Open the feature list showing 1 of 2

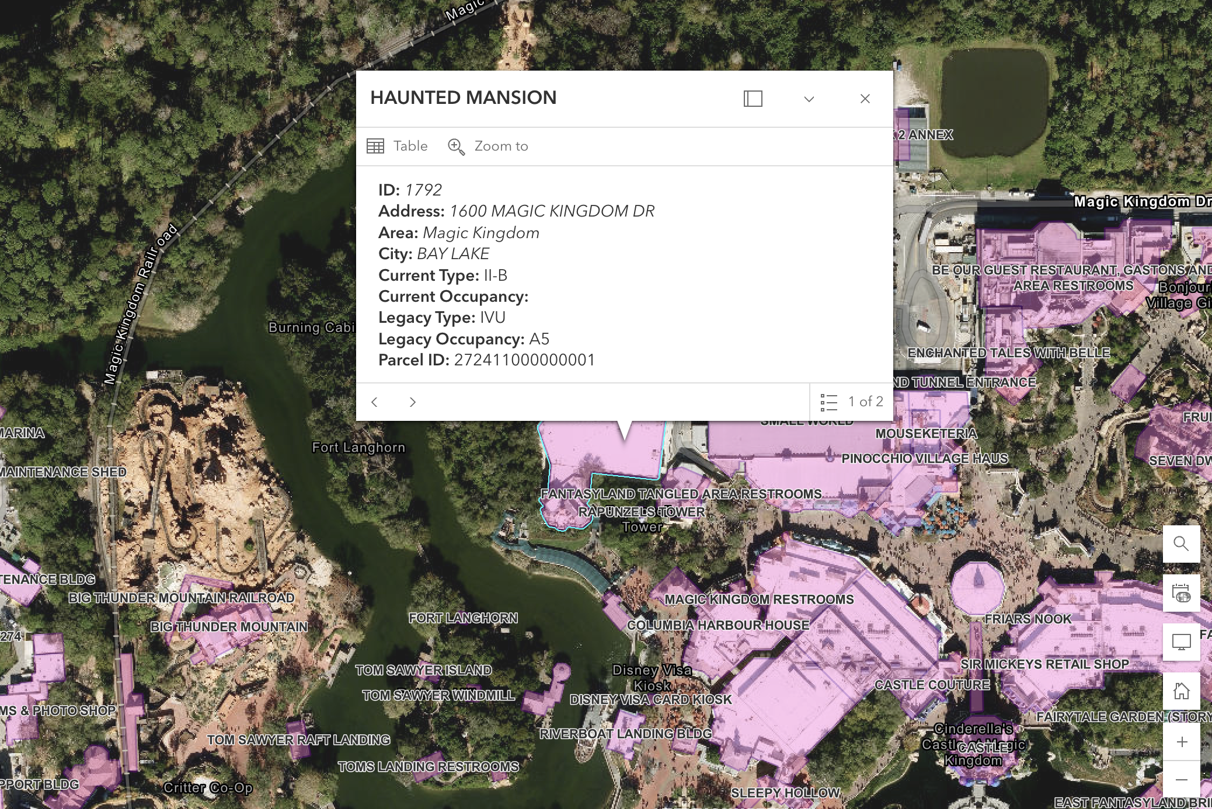[851, 402]
